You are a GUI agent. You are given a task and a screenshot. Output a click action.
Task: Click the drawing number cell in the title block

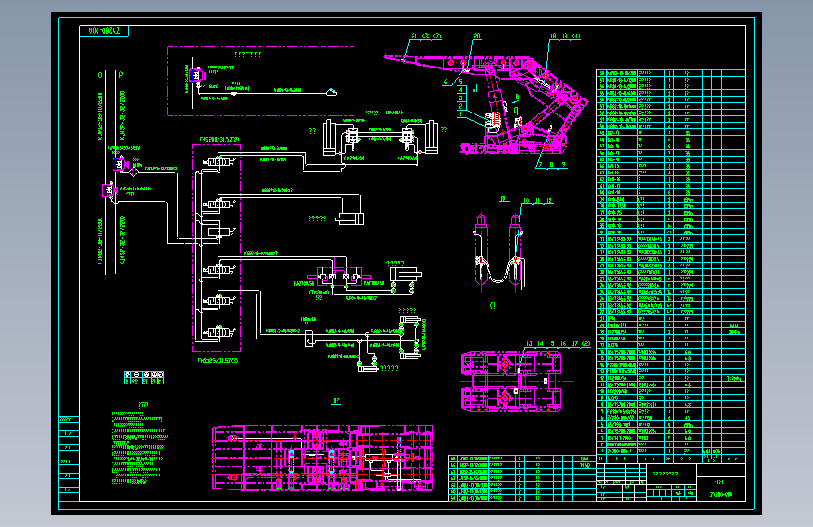tap(721, 494)
